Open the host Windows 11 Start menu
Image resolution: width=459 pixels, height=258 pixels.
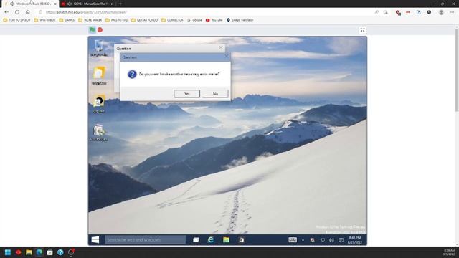point(8,252)
